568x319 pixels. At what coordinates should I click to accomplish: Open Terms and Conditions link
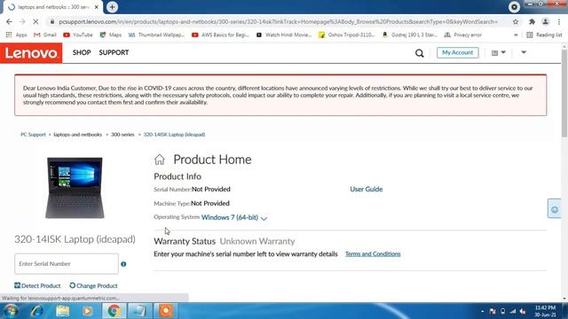click(x=373, y=254)
